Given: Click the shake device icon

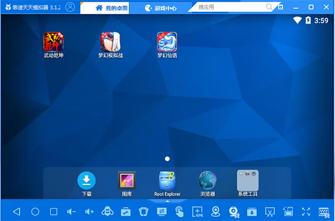Looking at the screenshot, I should pyautogui.click(x=143, y=212).
